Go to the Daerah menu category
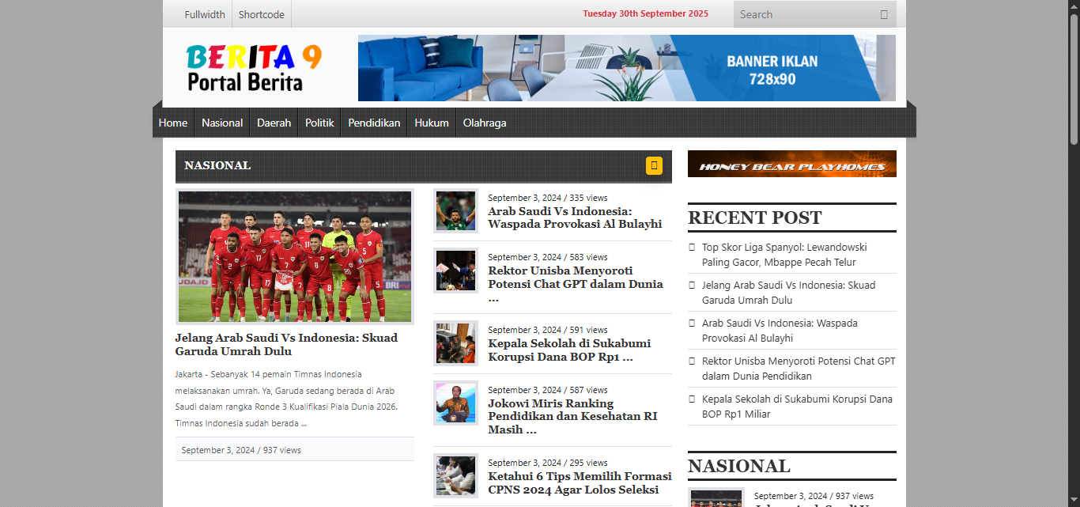The image size is (1080, 507). (274, 123)
